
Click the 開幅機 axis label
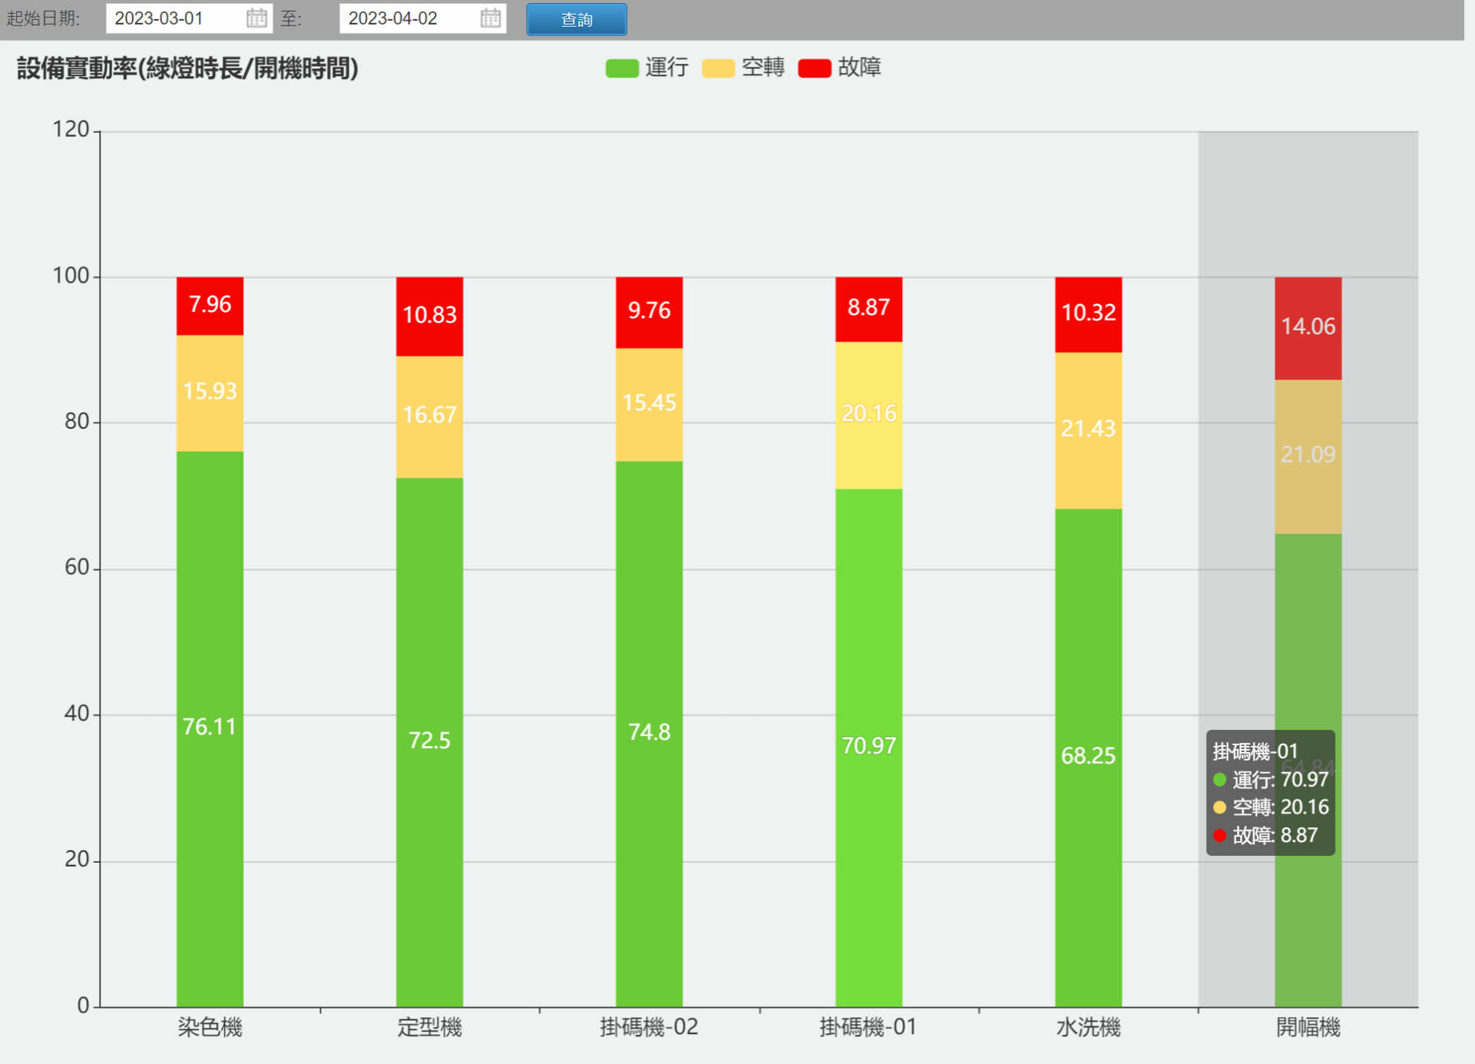[1308, 1027]
